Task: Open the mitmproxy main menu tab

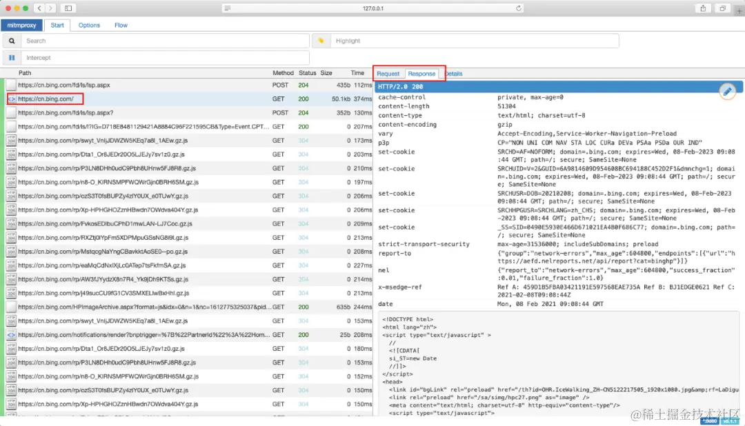Action: click(x=21, y=26)
